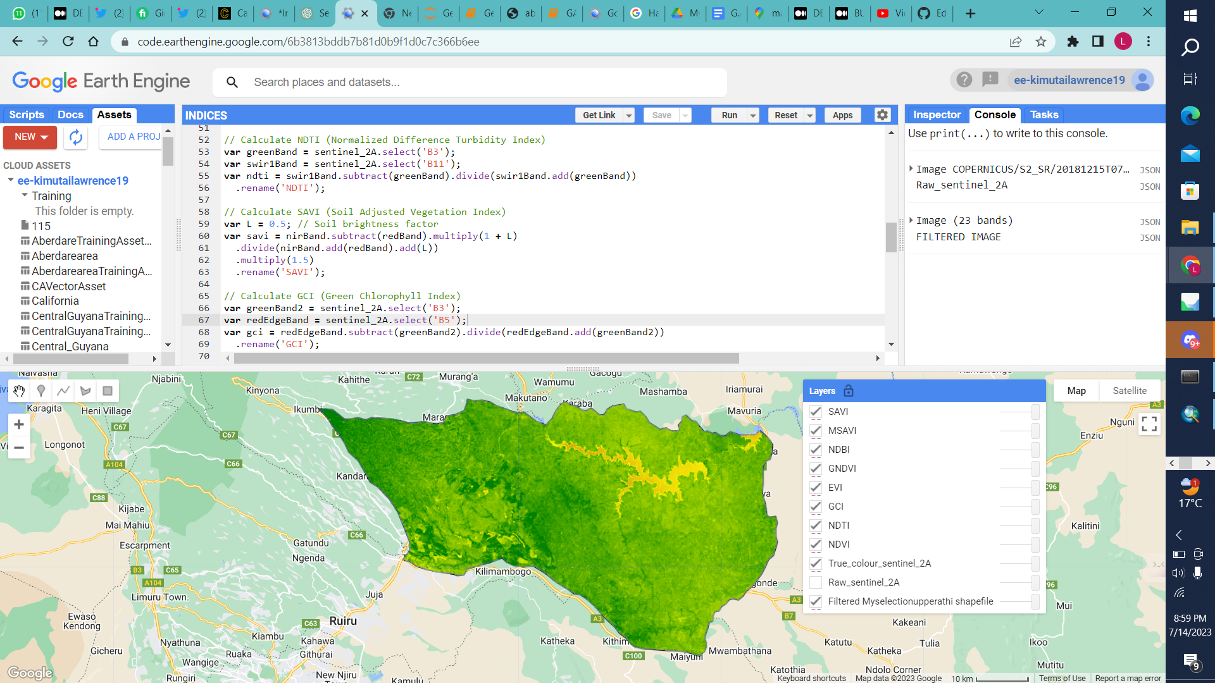Click the search places and datasets field
The height and width of the screenshot is (683, 1215).
(470, 82)
